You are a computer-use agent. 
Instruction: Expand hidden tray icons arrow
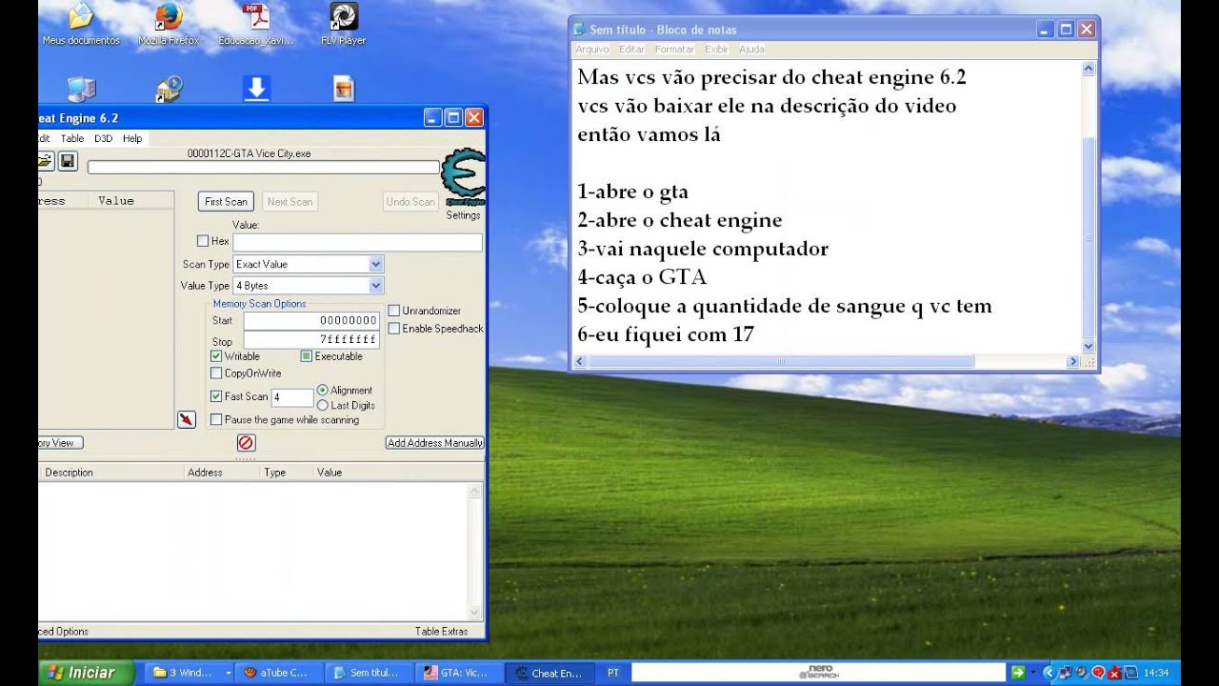tap(1049, 673)
